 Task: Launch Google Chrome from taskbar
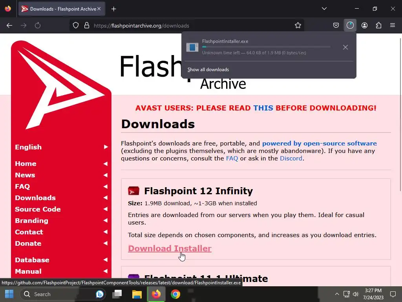(x=175, y=294)
